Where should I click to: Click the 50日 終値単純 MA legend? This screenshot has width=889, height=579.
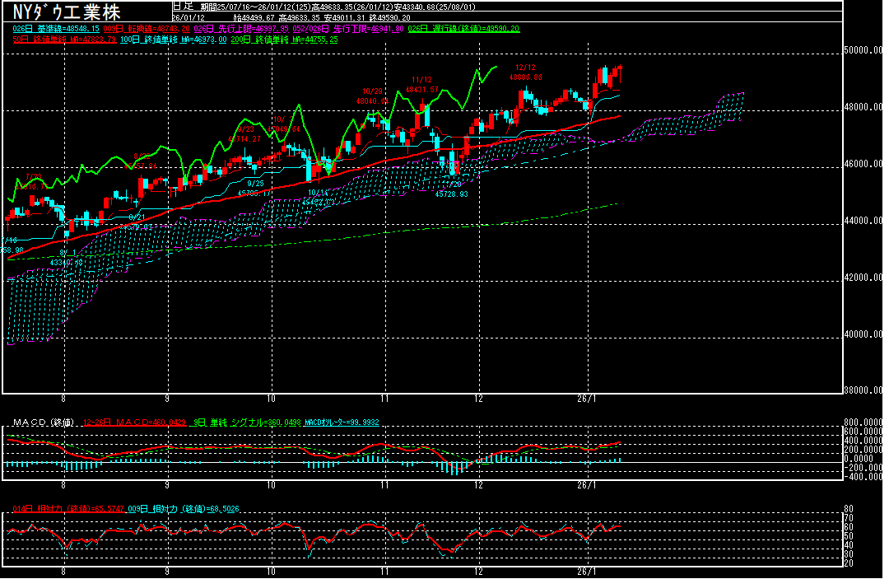tap(63, 39)
